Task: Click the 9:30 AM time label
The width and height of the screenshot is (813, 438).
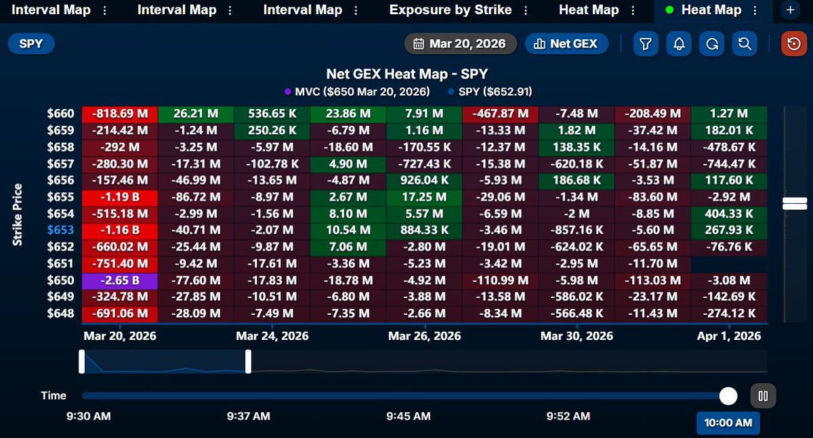Action: [88, 416]
